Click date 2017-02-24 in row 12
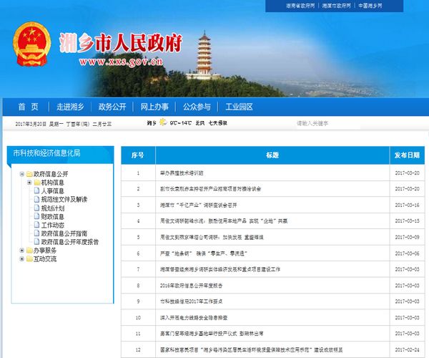This screenshot has width=429, height=358. [x=407, y=350]
